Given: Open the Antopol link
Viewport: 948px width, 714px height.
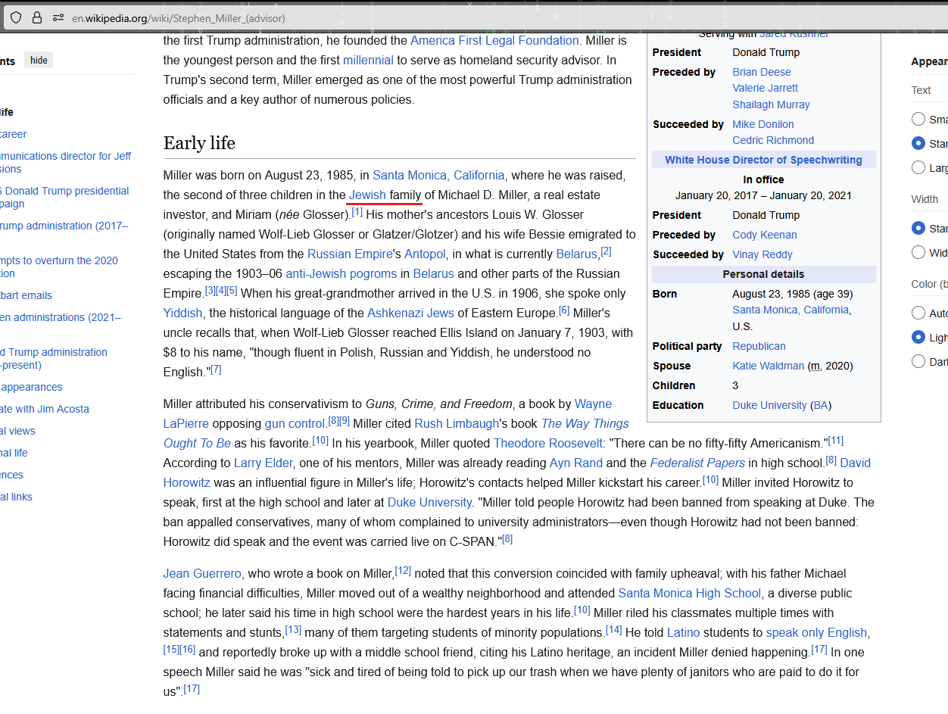Looking at the screenshot, I should click(425, 254).
